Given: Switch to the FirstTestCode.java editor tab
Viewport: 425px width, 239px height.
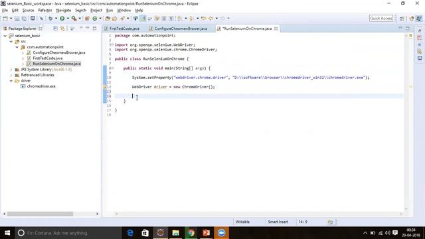Looking at the screenshot, I should [x=124, y=29].
